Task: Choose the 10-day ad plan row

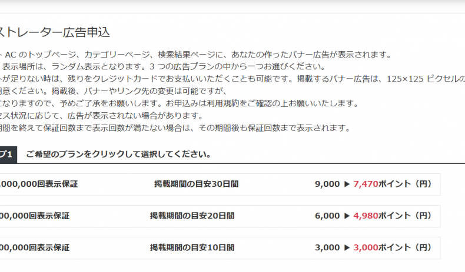Action: [x=220, y=248]
